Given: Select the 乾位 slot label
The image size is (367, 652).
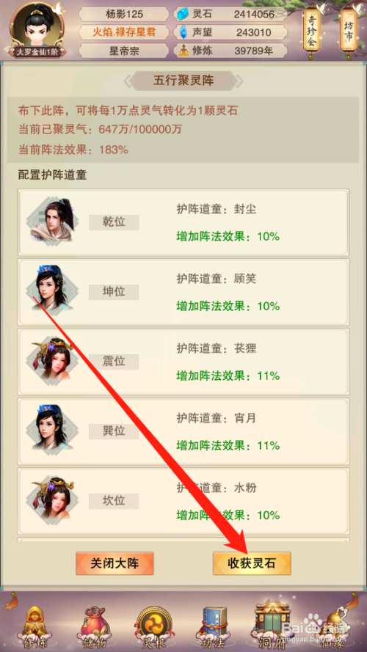Looking at the screenshot, I should (x=114, y=222).
